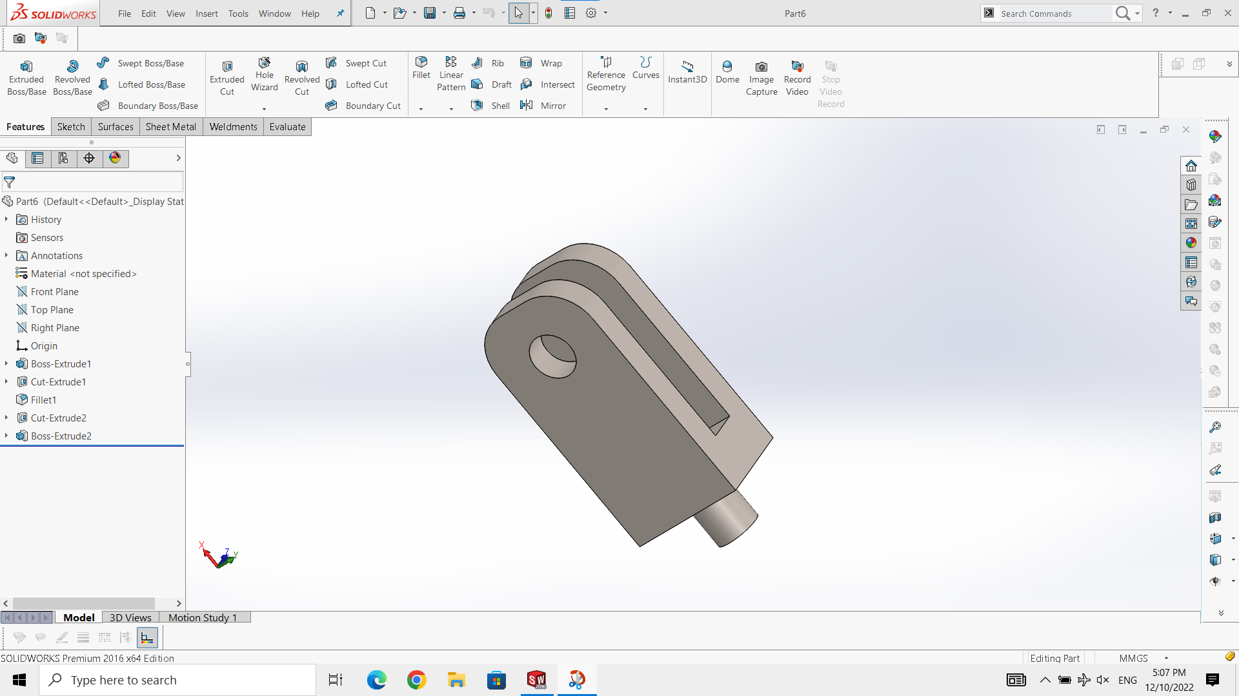Expand the Cut-Extrude2 feature

(x=6, y=418)
